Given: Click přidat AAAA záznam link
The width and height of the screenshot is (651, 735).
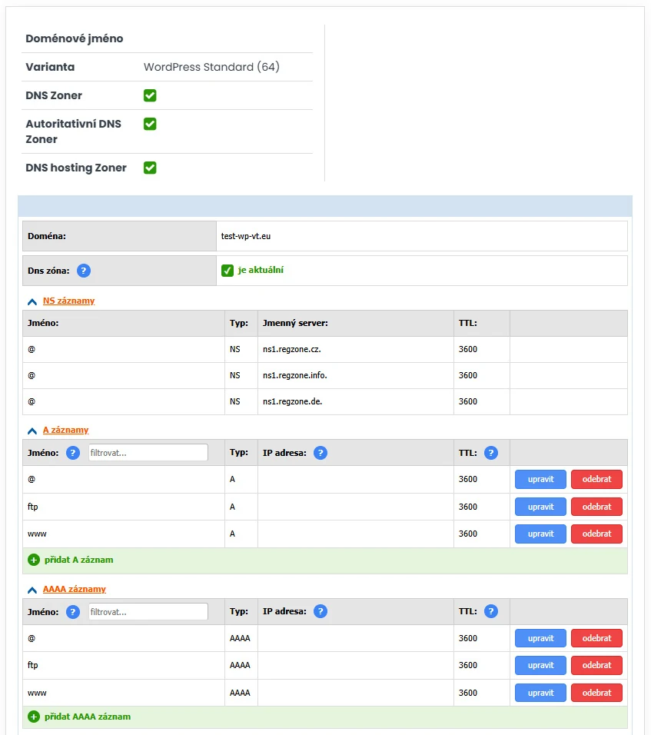Looking at the screenshot, I should pos(87,717).
